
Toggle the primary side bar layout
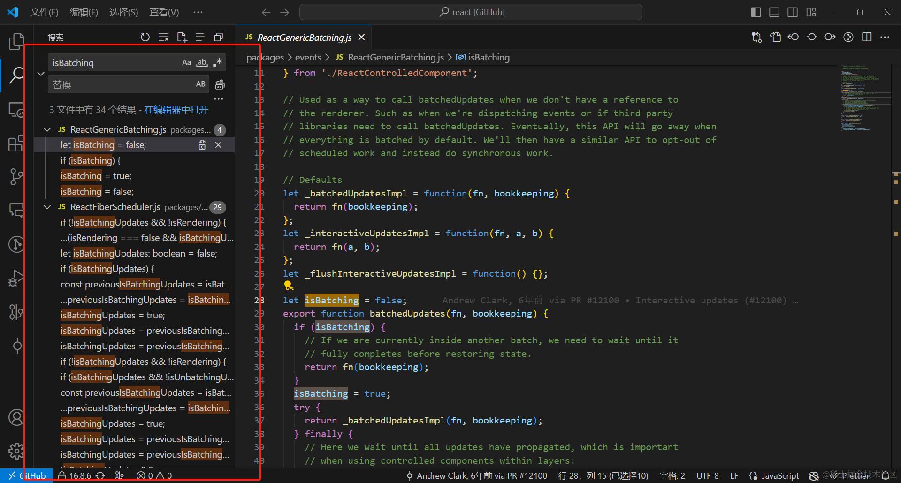pyautogui.click(x=756, y=12)
